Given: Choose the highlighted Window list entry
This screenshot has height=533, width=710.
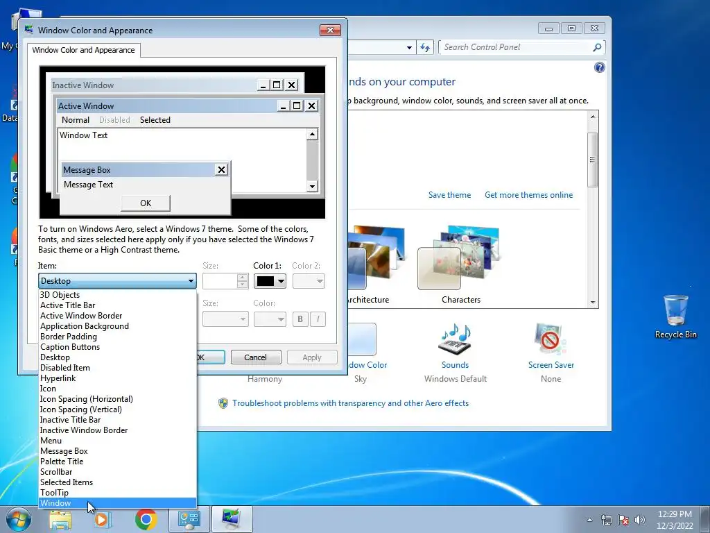Looking at the screenshot, I should (117, 503).
